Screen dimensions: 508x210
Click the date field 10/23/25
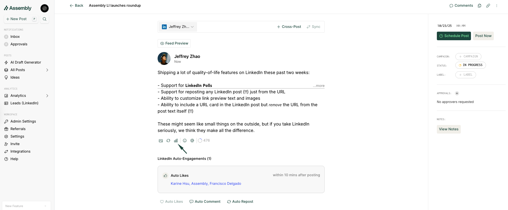click(444, 26)
